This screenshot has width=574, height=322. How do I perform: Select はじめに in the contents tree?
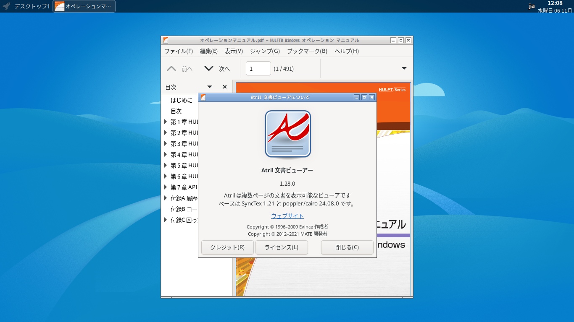tap(182, 100)
